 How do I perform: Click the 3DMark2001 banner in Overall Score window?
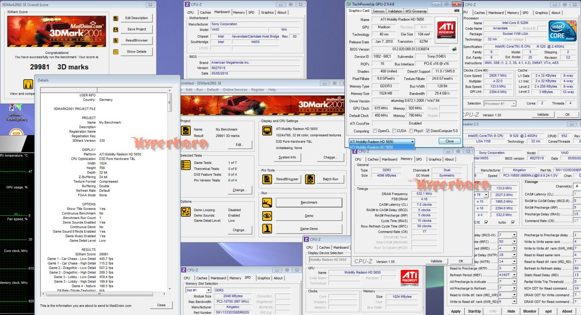[x=57, y=31]
